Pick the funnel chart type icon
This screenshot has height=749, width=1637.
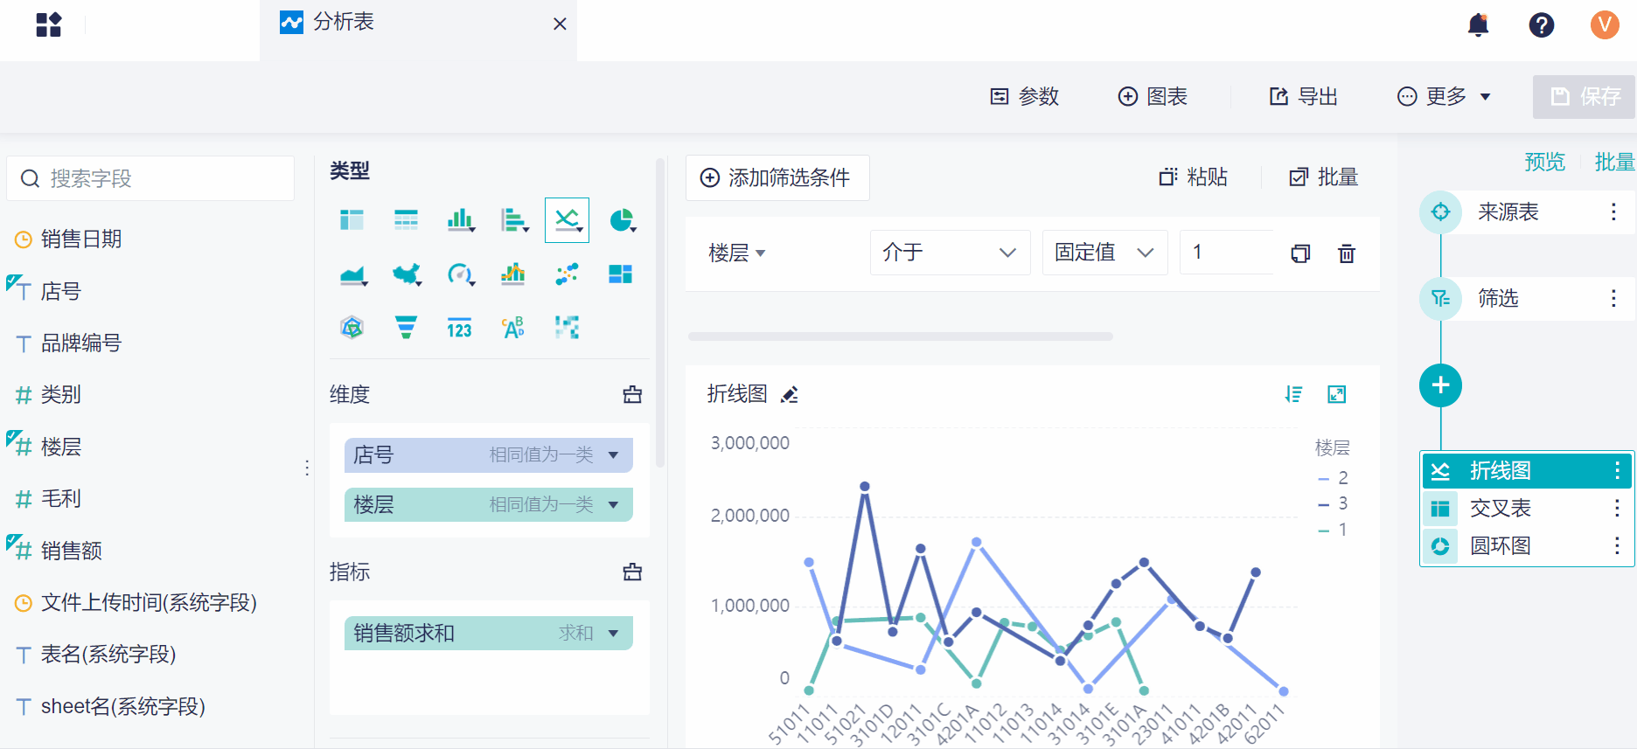(406, 328)
